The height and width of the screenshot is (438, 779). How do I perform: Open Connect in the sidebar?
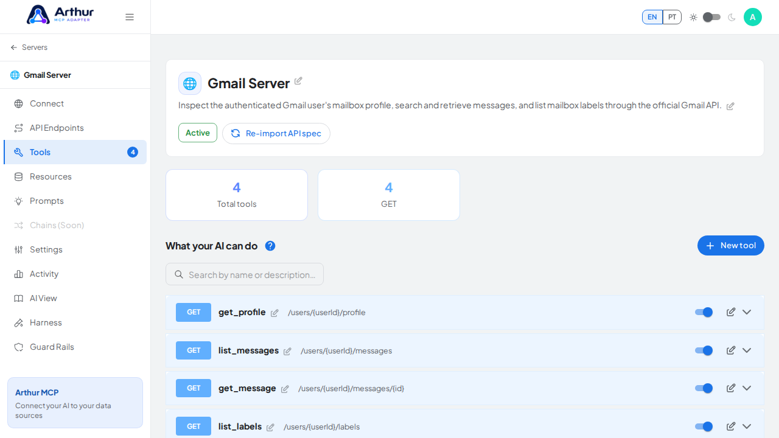coord(75,103)
